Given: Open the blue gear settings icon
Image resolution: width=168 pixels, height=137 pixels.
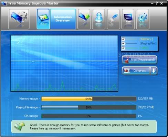Looking at the screenshot, I should tap(143, 19).
